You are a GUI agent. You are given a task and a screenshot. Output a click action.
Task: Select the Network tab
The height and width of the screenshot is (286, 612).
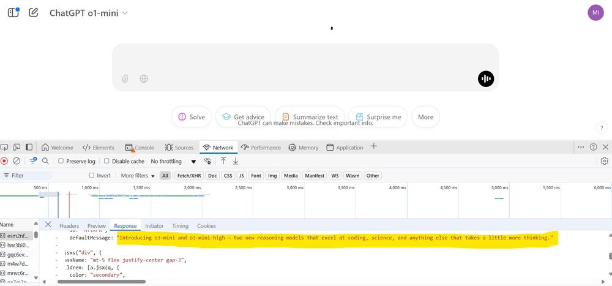pyautogui.click(x=218, y=148)
